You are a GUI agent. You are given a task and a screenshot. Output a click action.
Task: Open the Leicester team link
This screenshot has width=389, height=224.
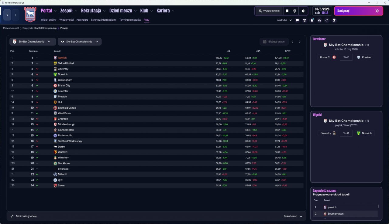pos(63,91)
